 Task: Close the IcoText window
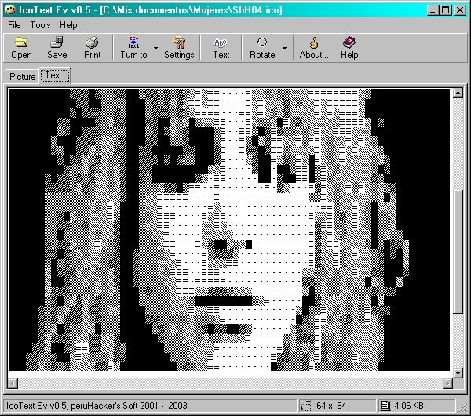460,10
